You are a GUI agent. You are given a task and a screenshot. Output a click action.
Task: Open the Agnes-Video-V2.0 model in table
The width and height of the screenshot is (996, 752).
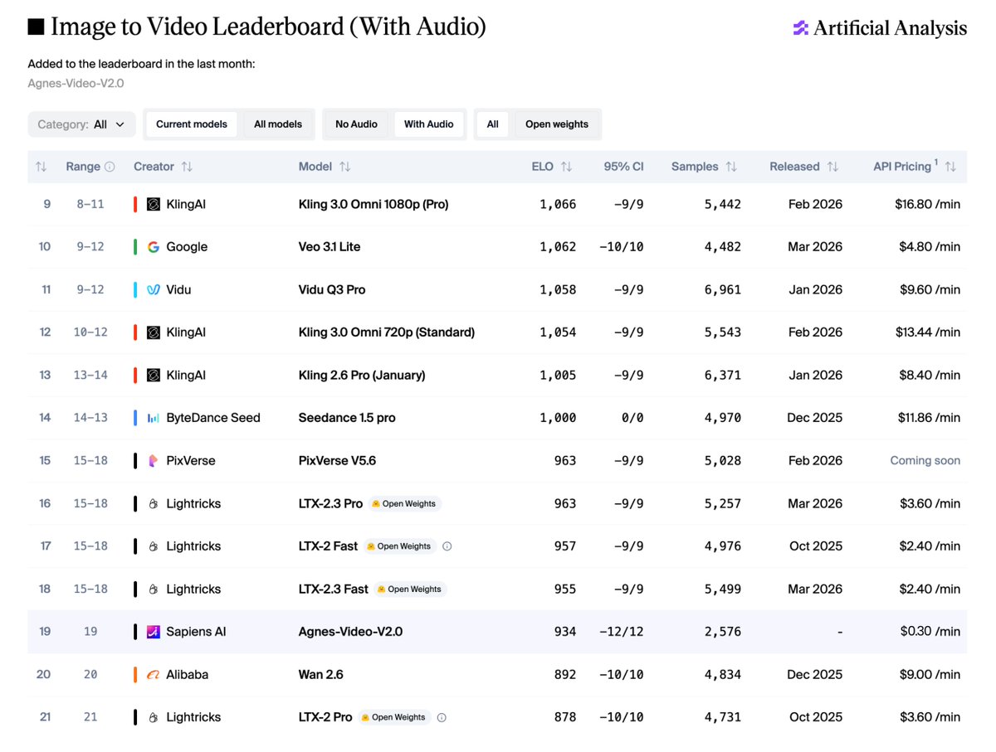(x=350, y=632)
